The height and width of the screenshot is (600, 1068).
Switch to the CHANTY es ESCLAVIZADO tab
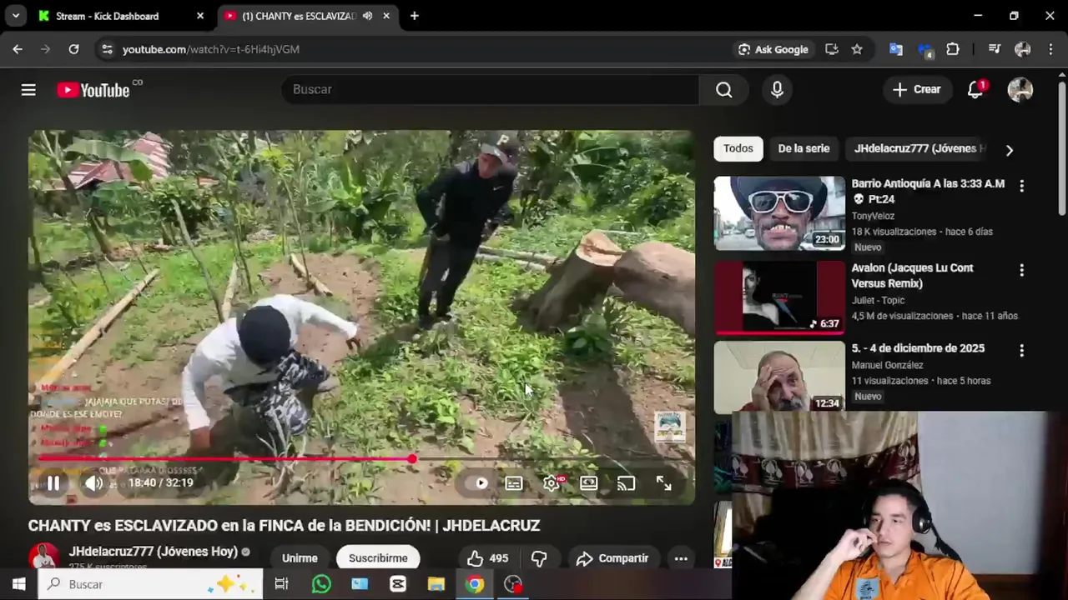300,16
